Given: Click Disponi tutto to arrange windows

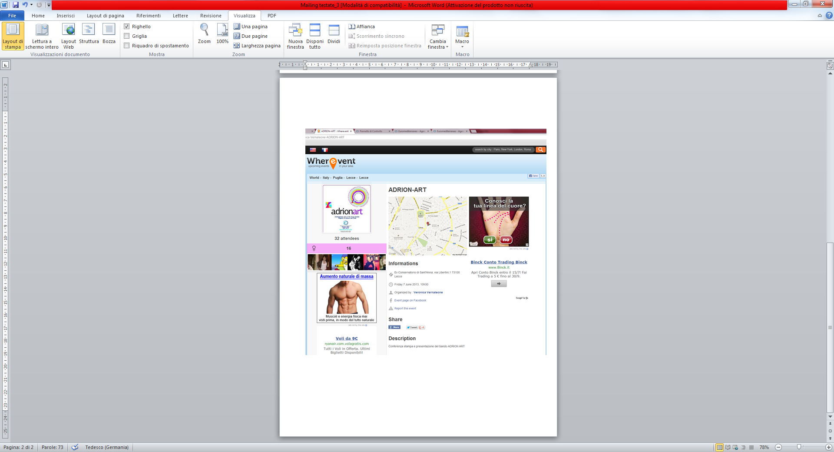Looking at the screenshot, I should 315,36.
